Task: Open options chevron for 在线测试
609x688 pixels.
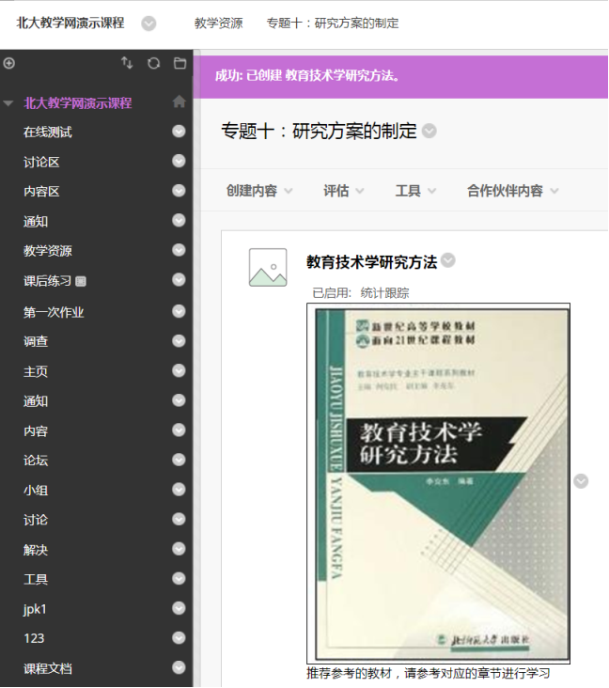Action: point(179,132)
